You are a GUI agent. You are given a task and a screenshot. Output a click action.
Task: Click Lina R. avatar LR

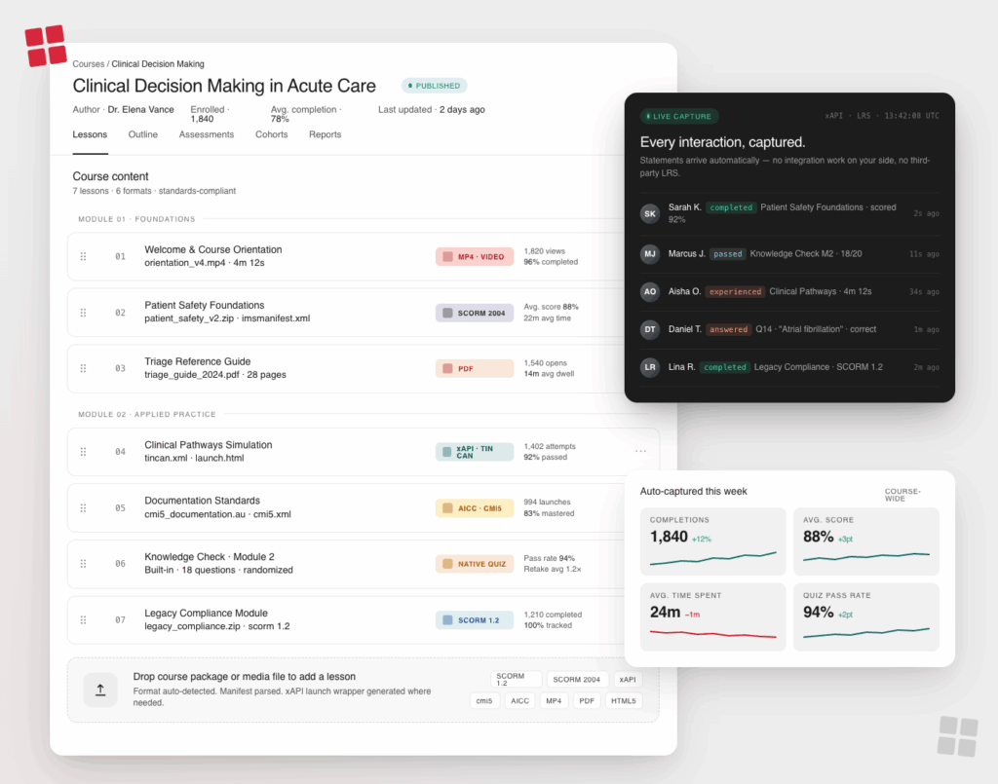coord(650,367)
